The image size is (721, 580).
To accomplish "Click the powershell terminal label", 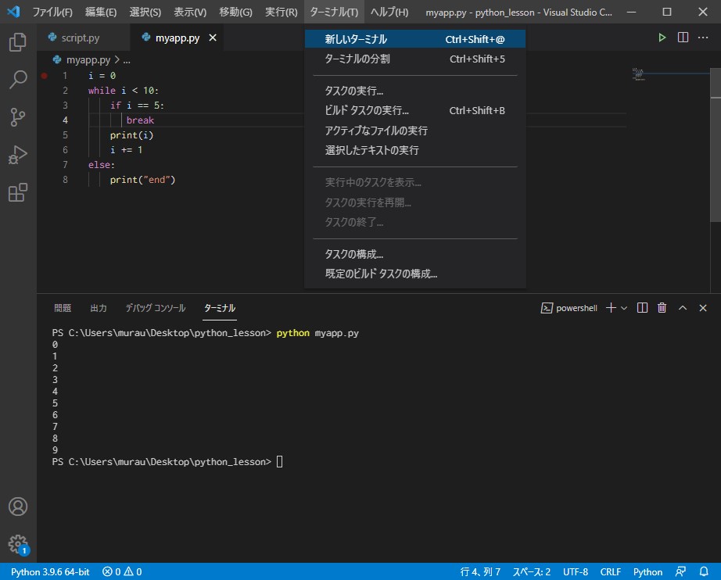I will (x=569, y=308).
